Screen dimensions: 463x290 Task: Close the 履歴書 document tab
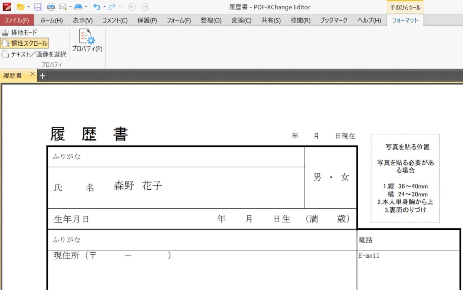(x=32, y=74)
